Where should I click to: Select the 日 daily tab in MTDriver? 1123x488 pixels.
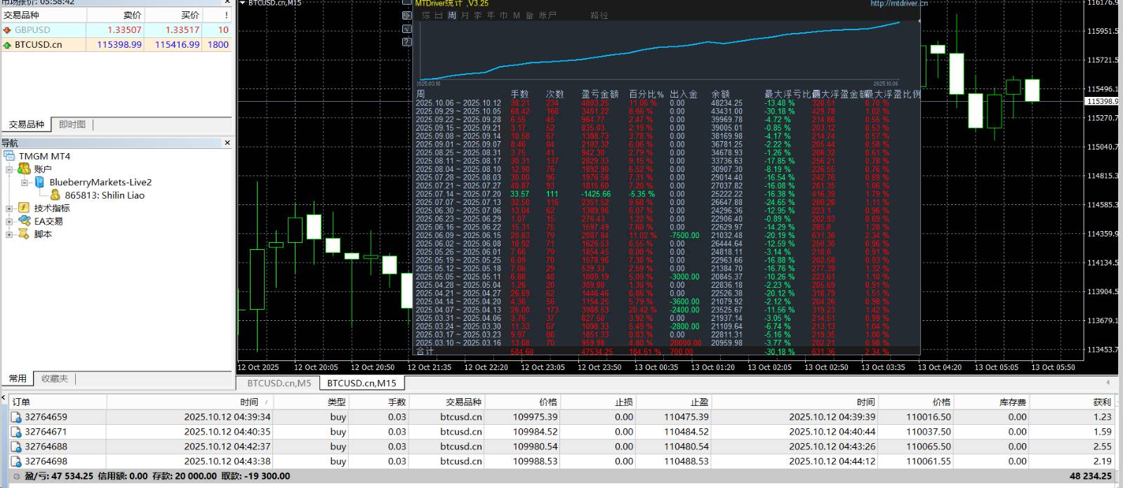coord(439,15)
